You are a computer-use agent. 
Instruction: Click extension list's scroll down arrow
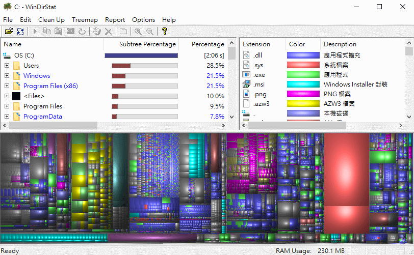(409, 117)
